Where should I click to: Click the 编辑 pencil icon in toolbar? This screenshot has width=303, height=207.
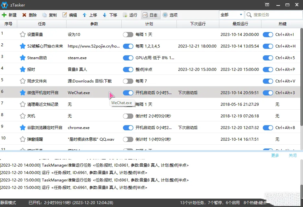click(65, 15)
